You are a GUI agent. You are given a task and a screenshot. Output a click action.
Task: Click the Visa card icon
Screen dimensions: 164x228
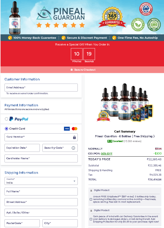click(x=67, y=129)
